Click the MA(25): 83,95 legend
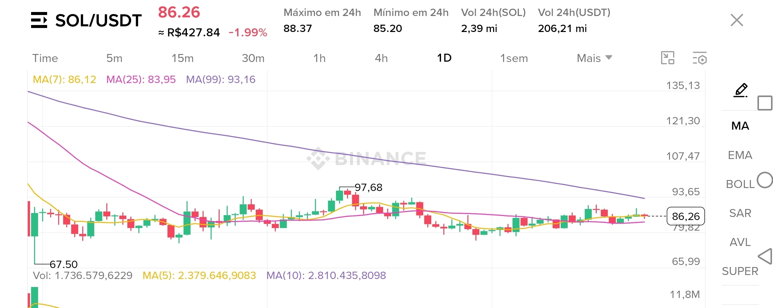Image resolution: width=773 pixels, height=308 pixels. (141, 79)
